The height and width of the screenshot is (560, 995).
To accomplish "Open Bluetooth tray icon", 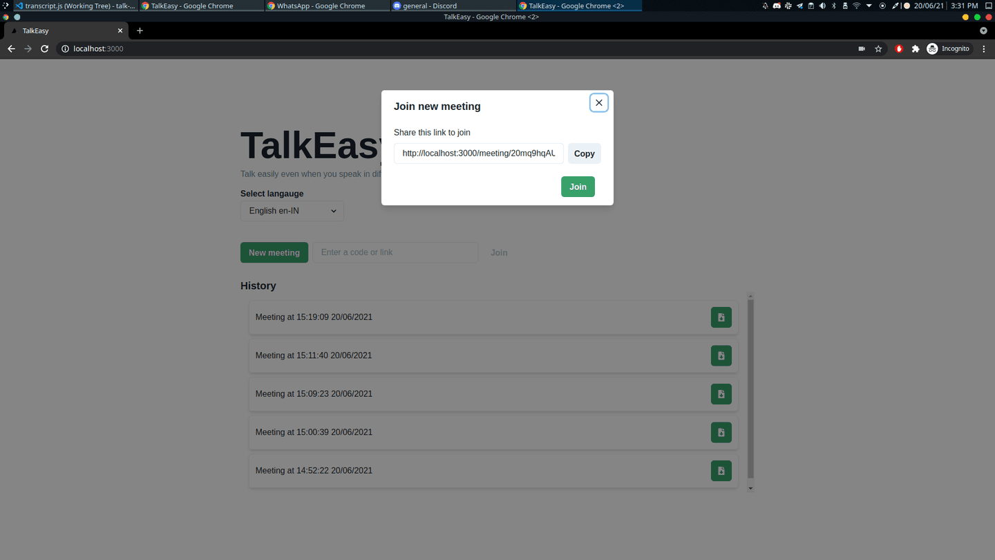I will tap(833, 6).
